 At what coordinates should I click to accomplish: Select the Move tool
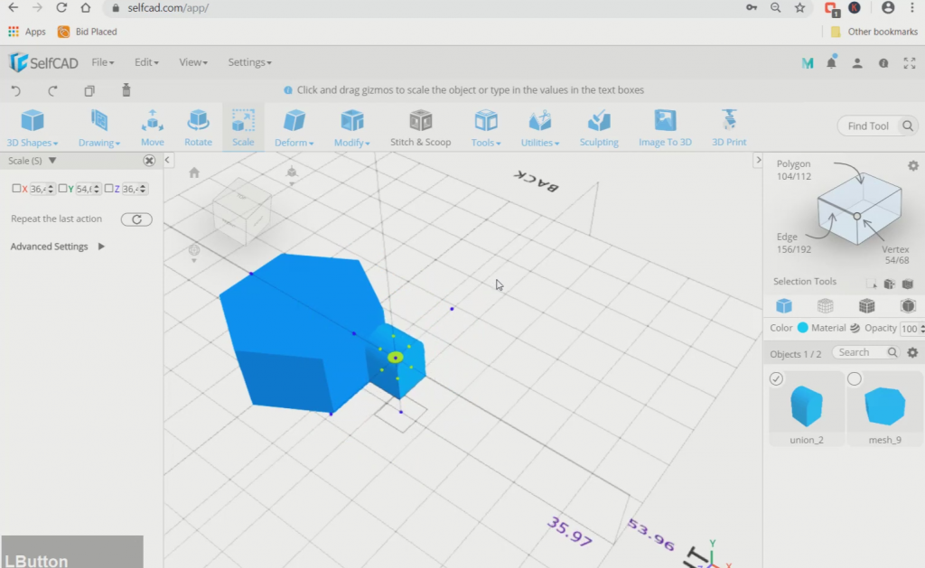click(152, 127)
